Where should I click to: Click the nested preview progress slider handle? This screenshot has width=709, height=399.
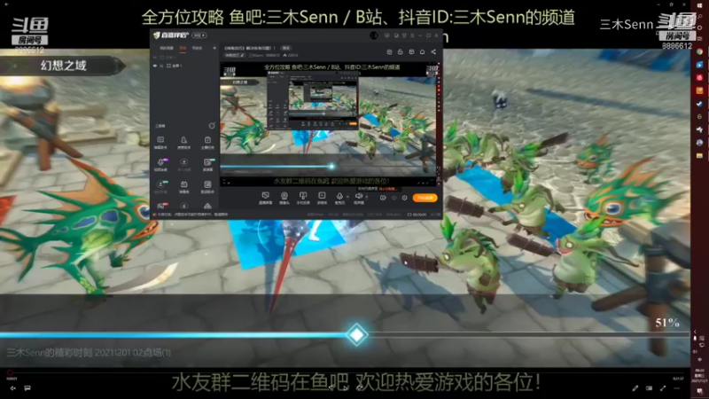[x=331, y=167]
